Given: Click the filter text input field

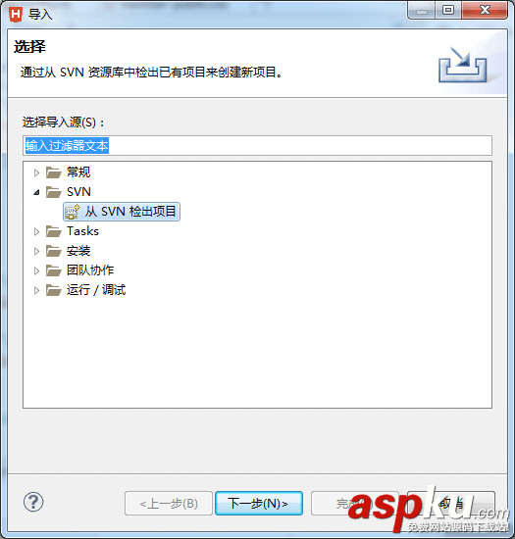Looking at the screenshot, I should click(x=257, y=145).
